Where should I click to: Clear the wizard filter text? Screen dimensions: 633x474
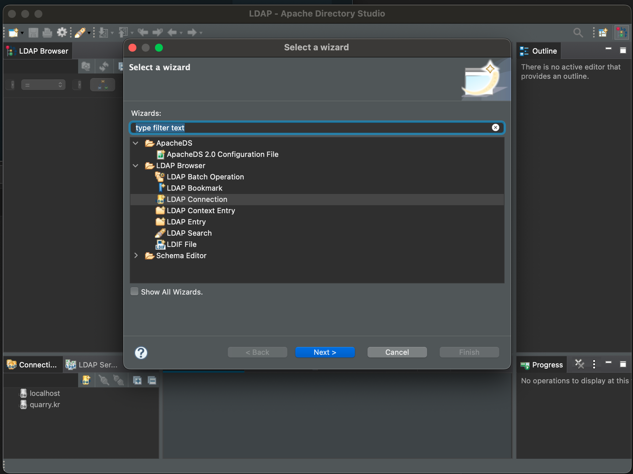click(495, 127)
